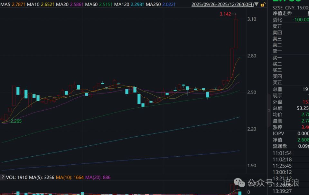The image size is (309, 195).
Task: Click the MA10 2.652 indicator label
Action: (x=41, y=4)
